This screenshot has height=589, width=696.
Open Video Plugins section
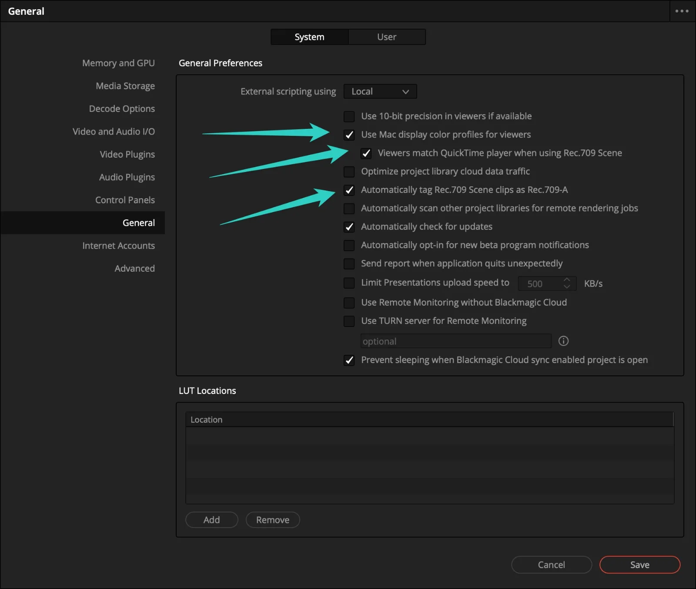tap(127, 155)
